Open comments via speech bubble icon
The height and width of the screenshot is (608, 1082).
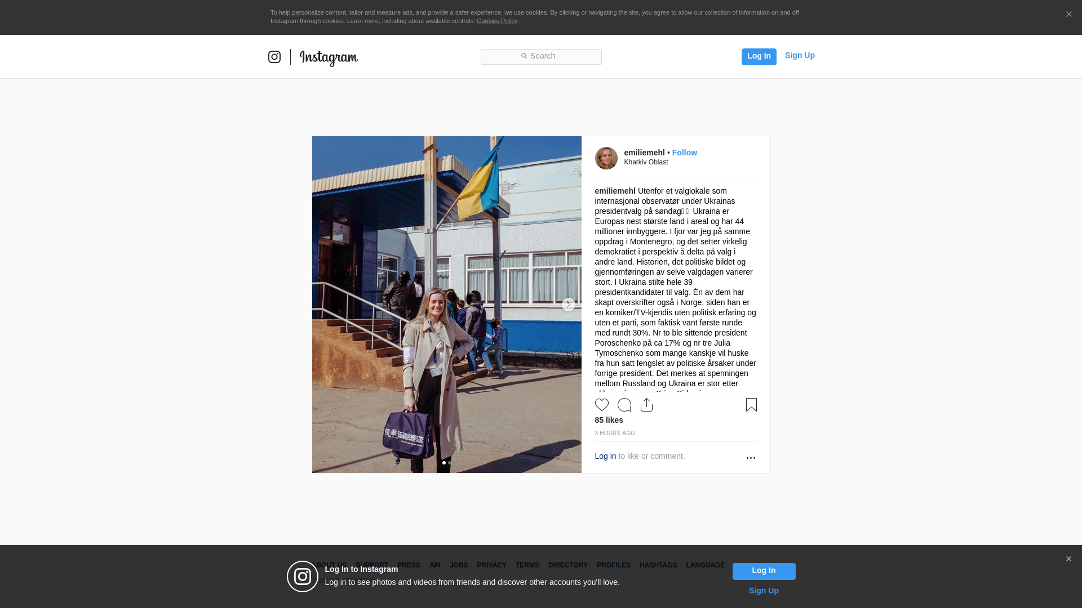pos(624,405)
